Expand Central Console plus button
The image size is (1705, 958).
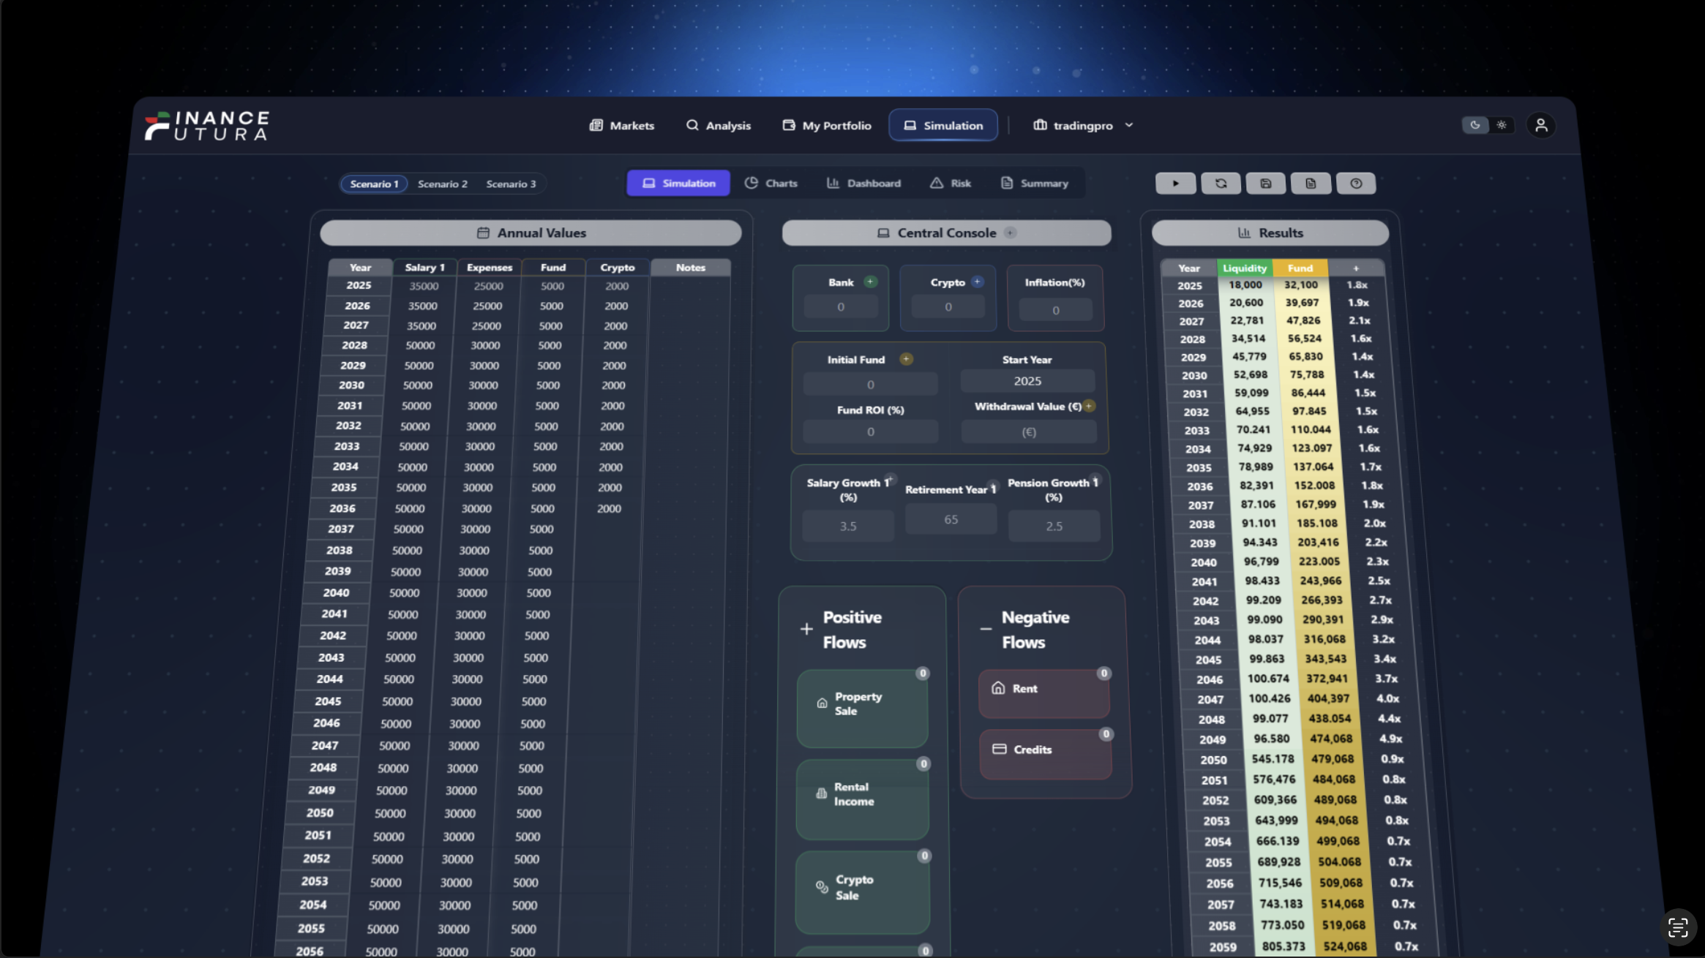point(1010,233)
